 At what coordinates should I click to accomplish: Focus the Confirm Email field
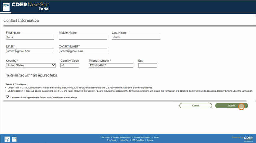(x=83, y=51)
